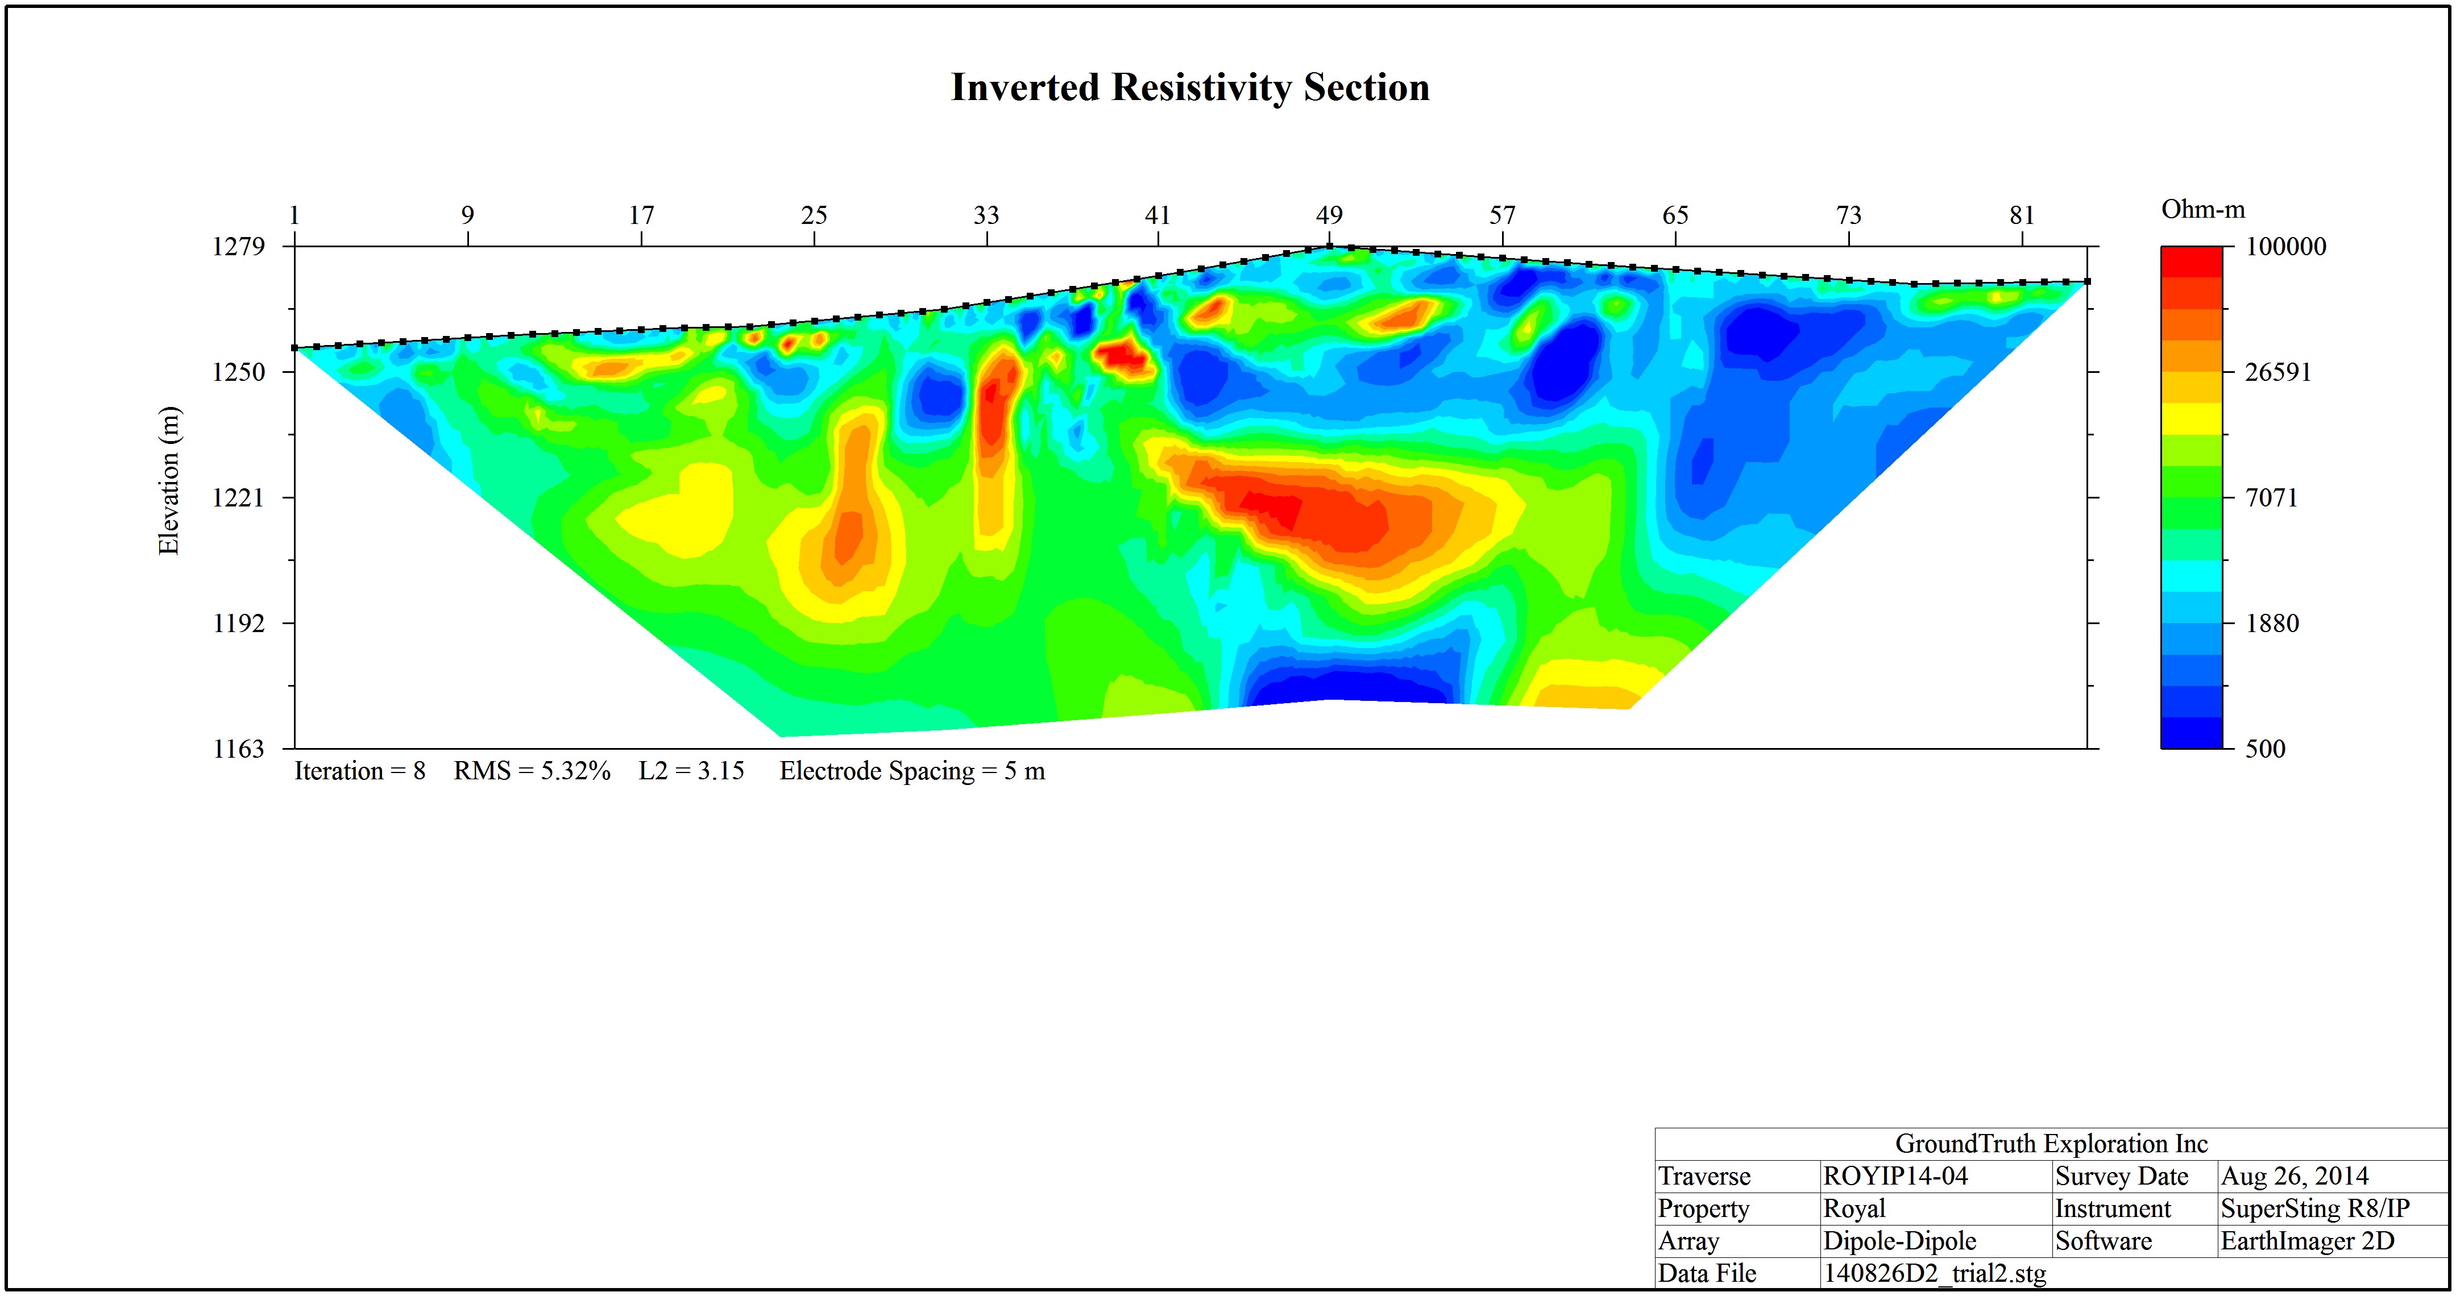Click the red band of the color scale
The width and height of the screenshot is (2456, 1296).
point(2191,262)
